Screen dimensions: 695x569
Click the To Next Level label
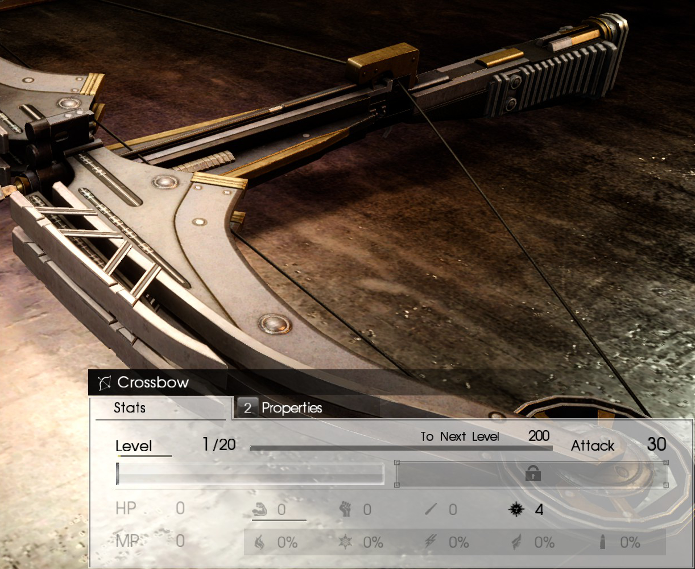click(x=460, y=437)
